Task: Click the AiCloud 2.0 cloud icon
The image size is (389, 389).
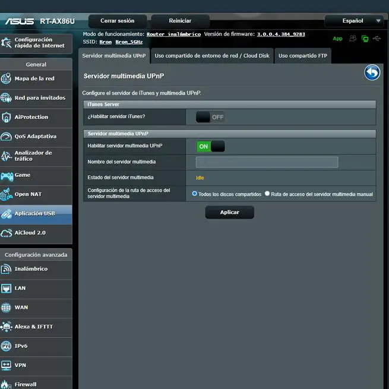Action: click(6, 233)
